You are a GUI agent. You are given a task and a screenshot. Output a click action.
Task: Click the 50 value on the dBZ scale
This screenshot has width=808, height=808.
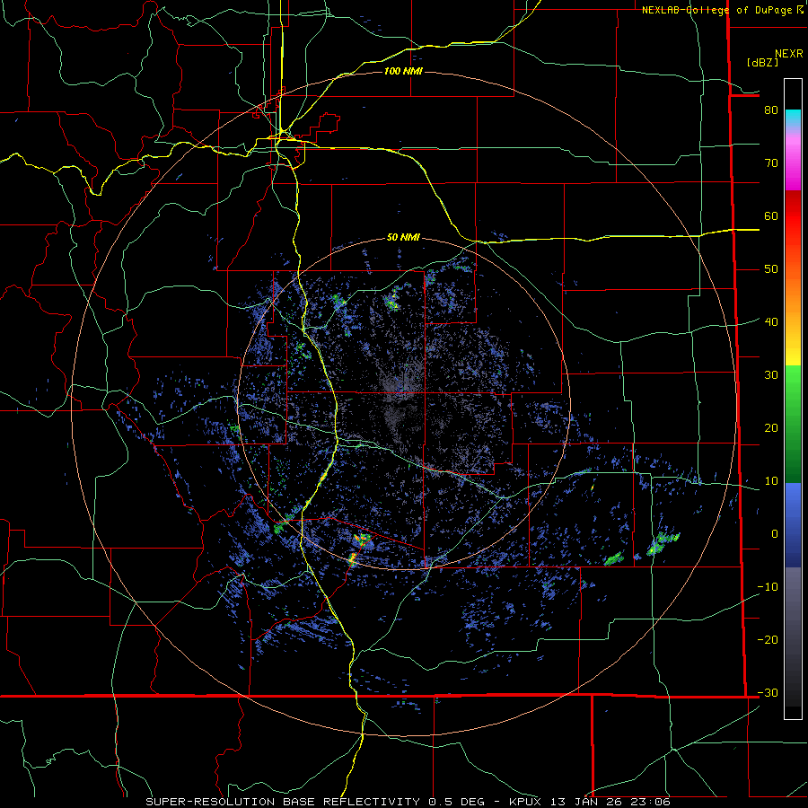(771, 269)
